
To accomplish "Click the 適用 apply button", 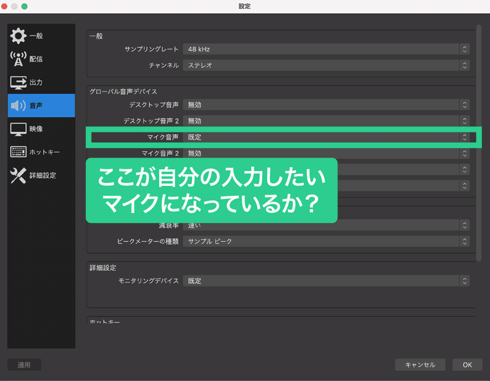I will [24, 364].
